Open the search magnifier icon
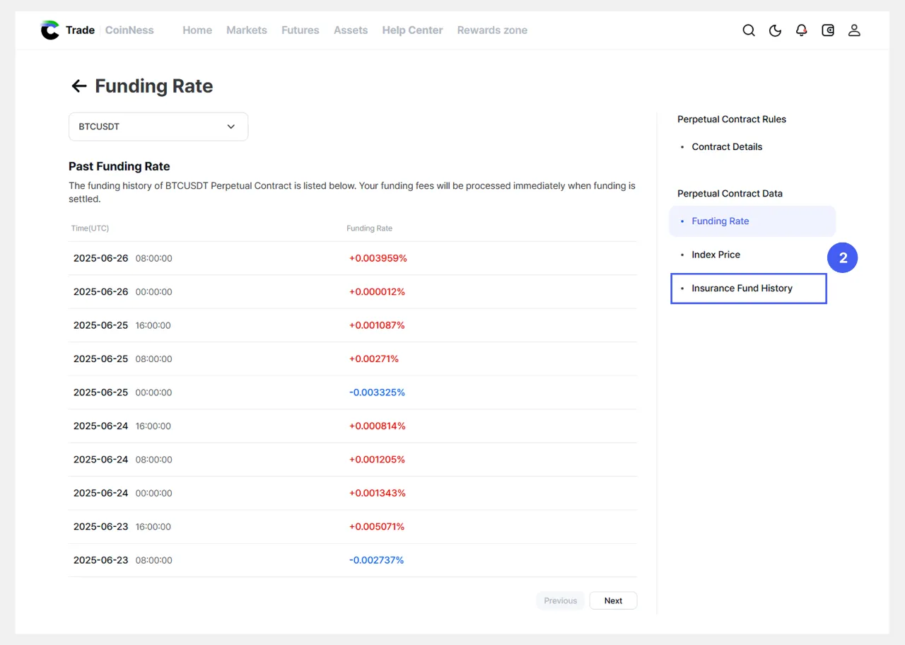Viewport: 905px width, 645px height. [x=749, y=30]
